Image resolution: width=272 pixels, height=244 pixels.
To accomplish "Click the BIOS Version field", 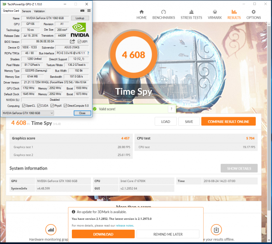I will [x=45, y=41].
